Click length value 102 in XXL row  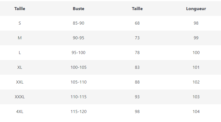(x=196, y=82)
